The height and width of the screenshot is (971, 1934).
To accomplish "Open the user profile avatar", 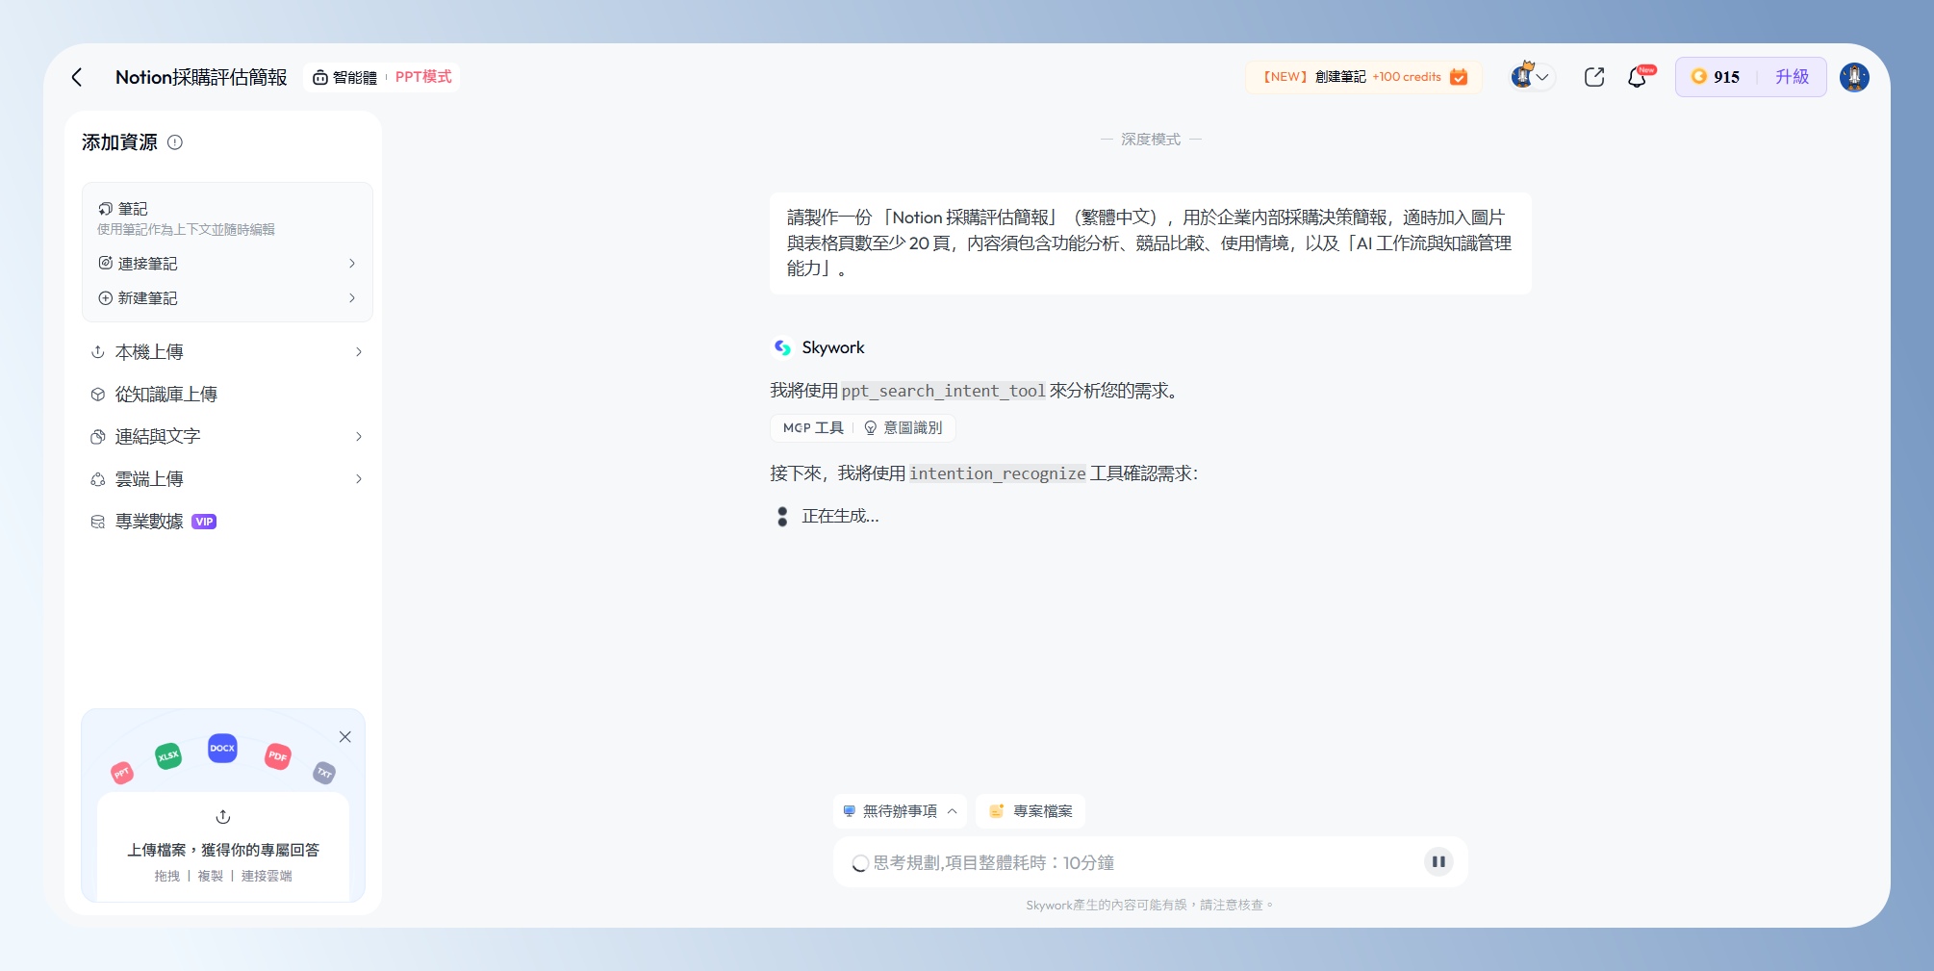I will pos(1854,77).
